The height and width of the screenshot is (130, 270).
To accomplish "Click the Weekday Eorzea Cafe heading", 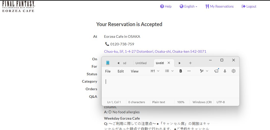I will pyautogui.click(x=122, y=118).
